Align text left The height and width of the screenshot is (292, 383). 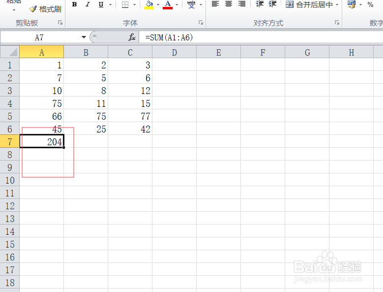(215, 4)
